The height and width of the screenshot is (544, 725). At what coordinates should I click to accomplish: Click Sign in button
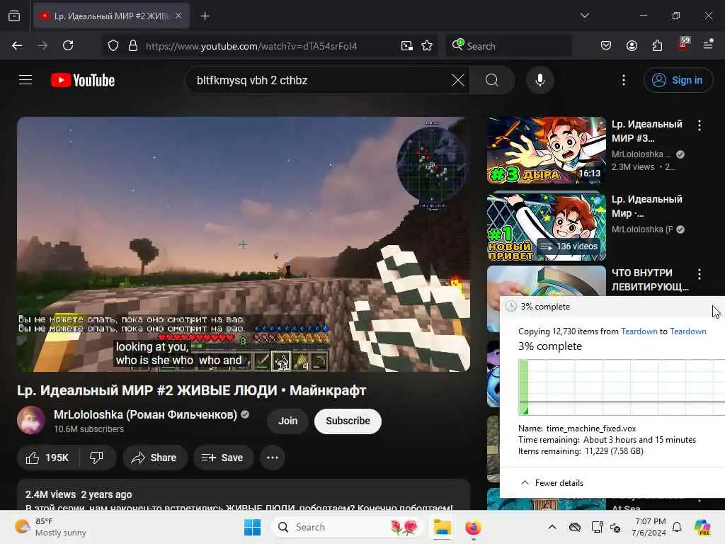678,80
